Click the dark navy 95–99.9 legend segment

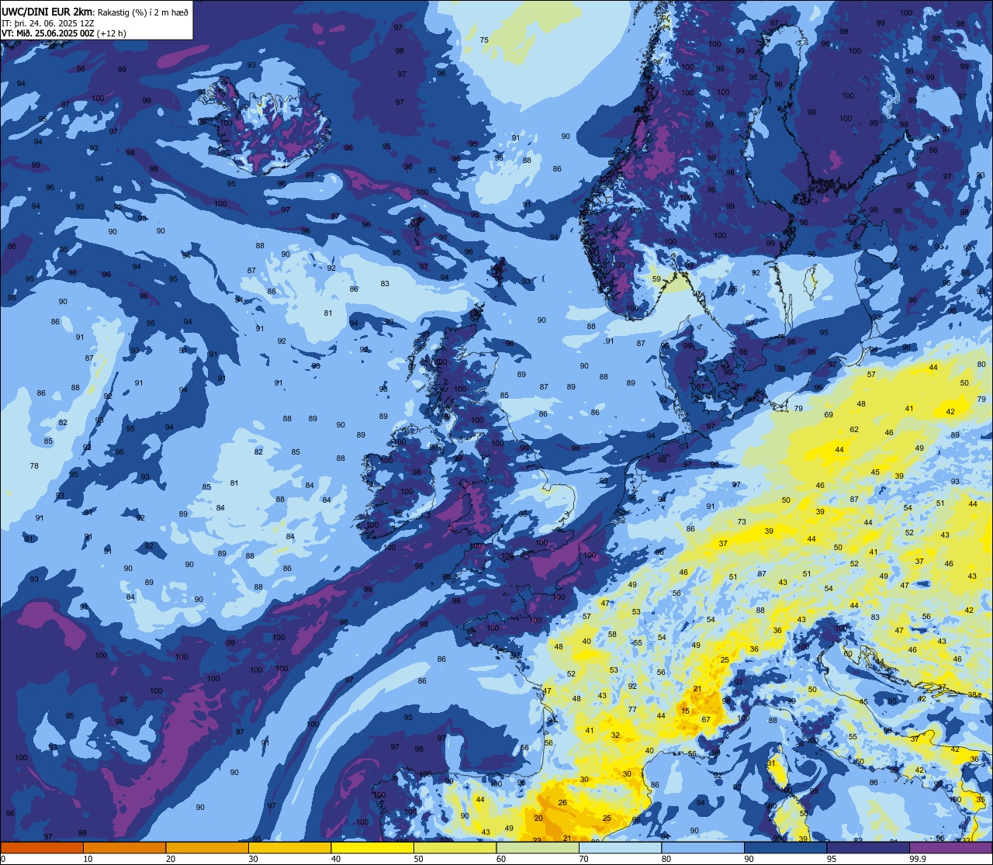pyautogui.click(x=868, y=847)
